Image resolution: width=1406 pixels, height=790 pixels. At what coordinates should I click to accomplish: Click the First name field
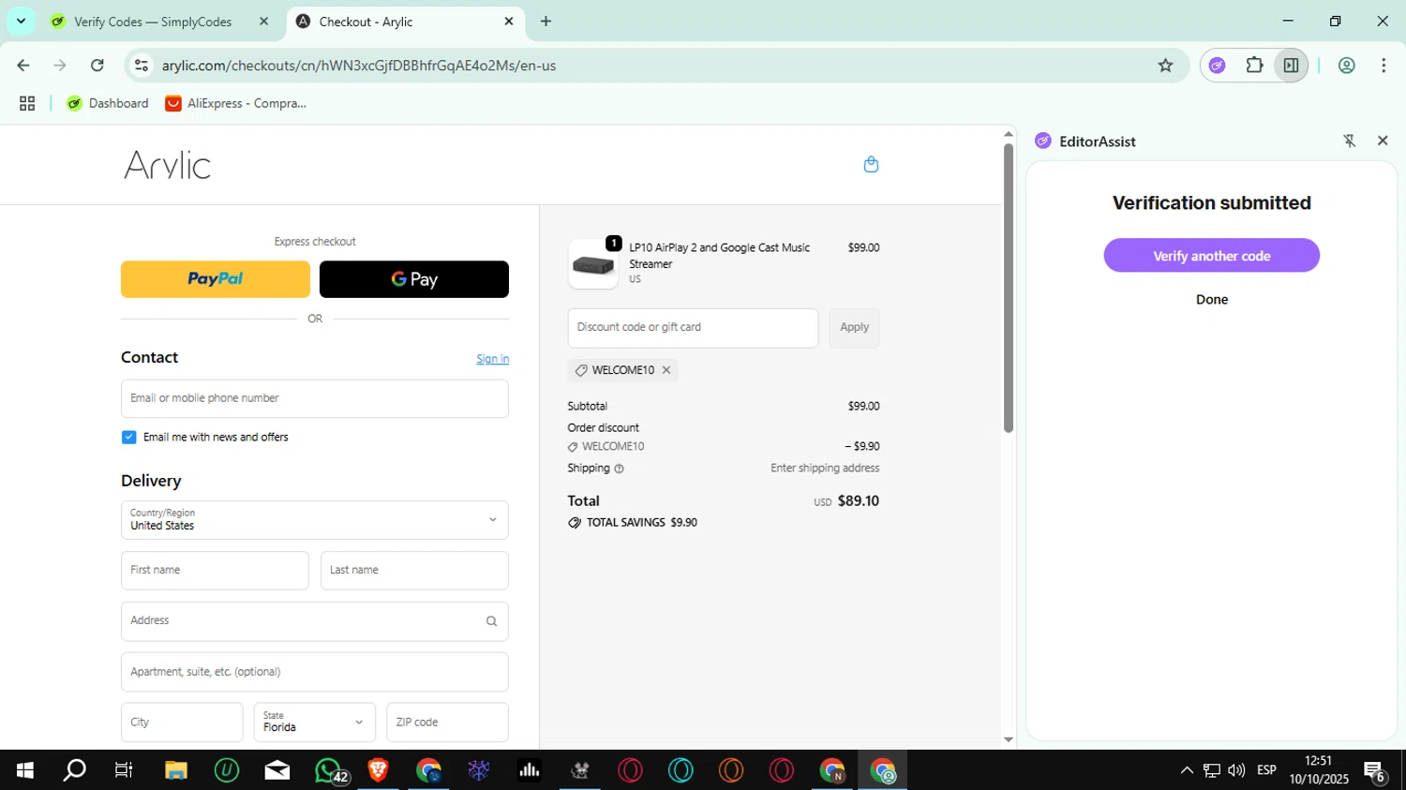pyautogui.click(x=215, y=571)
